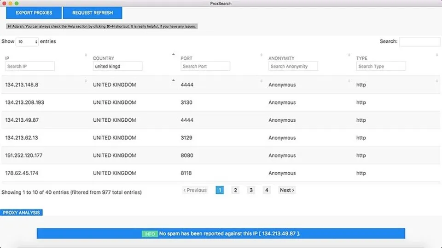Jump to page 3 of results
This screenshot has height=248, width=442.
click(x=251, y=190)
